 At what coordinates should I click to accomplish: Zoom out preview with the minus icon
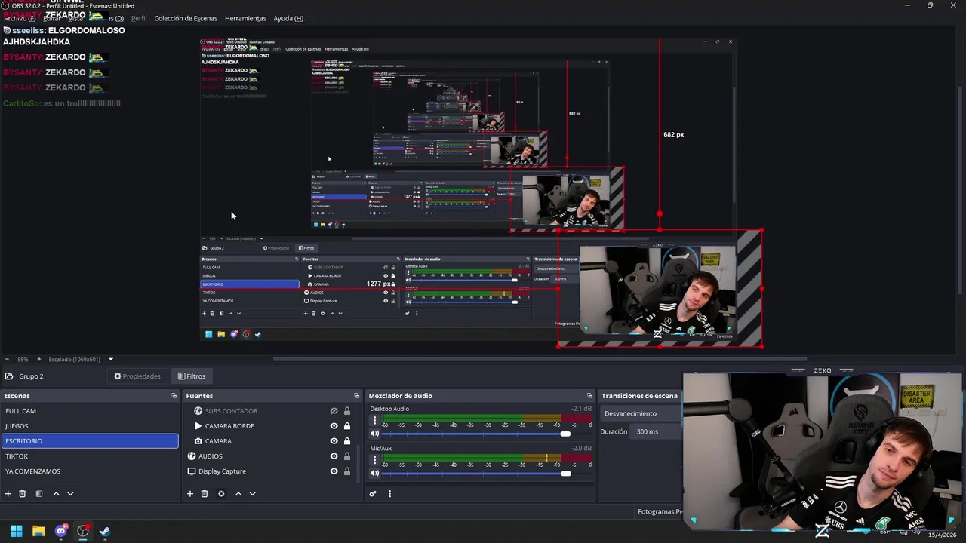pos(7,359)
